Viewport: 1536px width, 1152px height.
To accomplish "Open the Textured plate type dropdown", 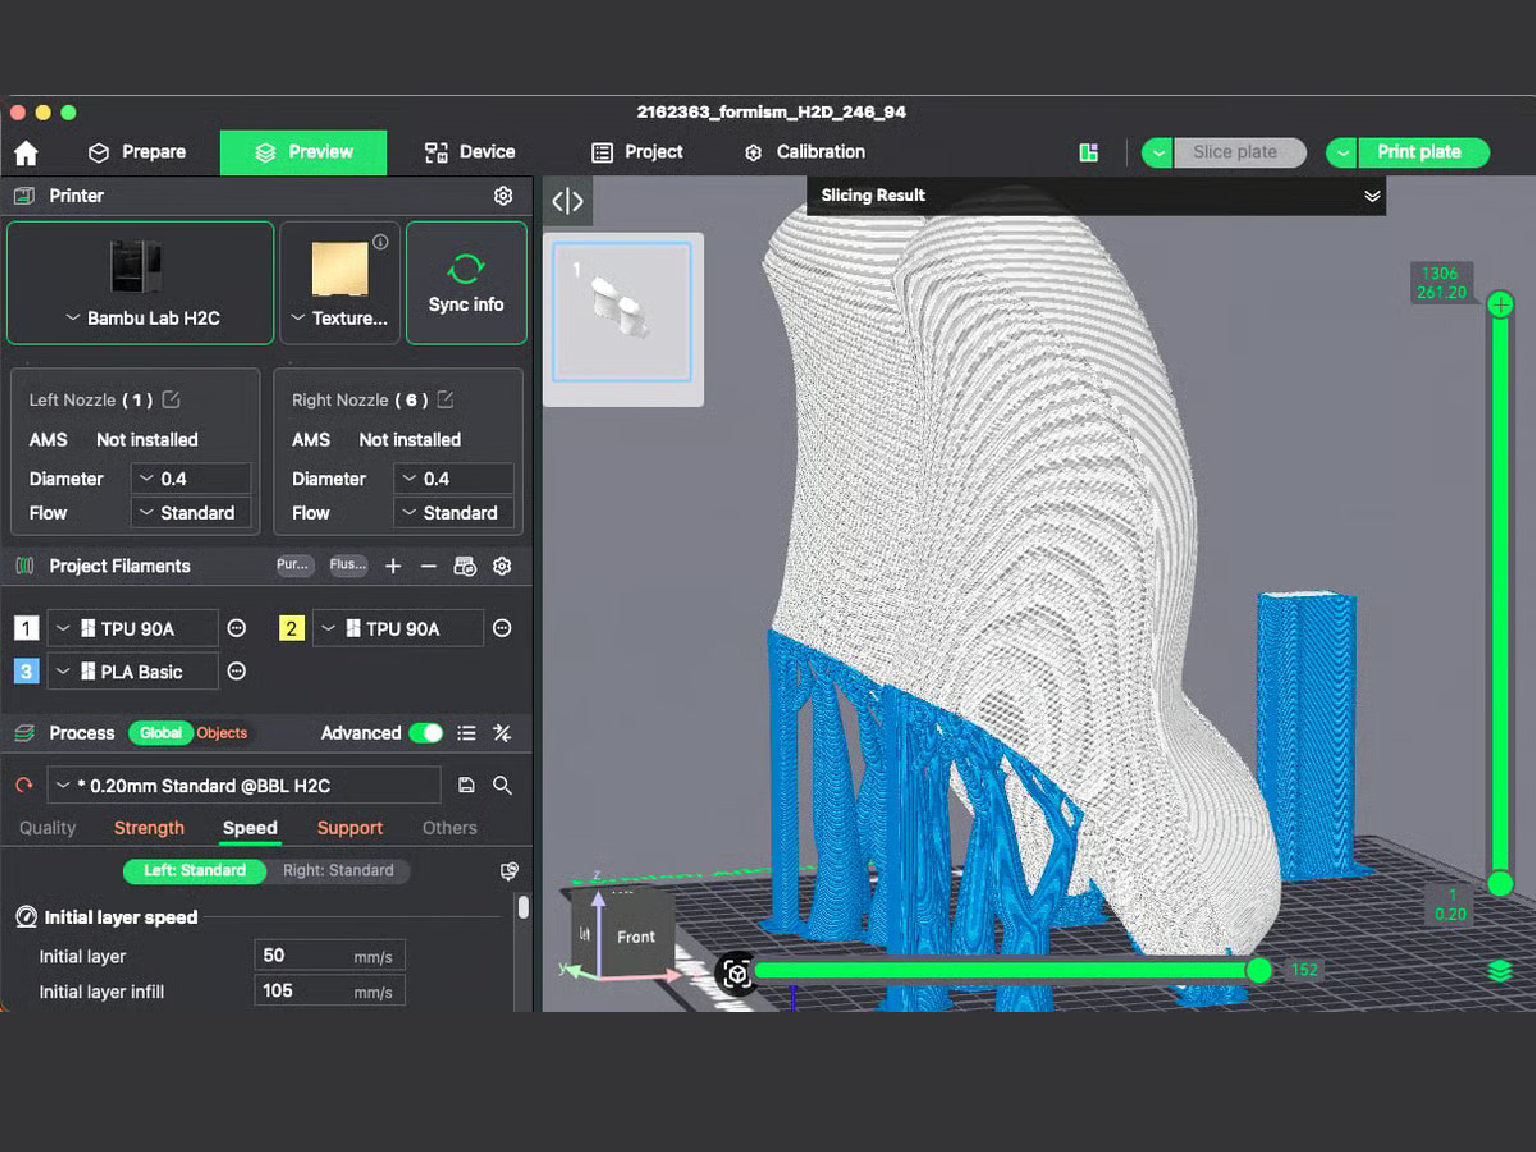I will tap(340, 283).
